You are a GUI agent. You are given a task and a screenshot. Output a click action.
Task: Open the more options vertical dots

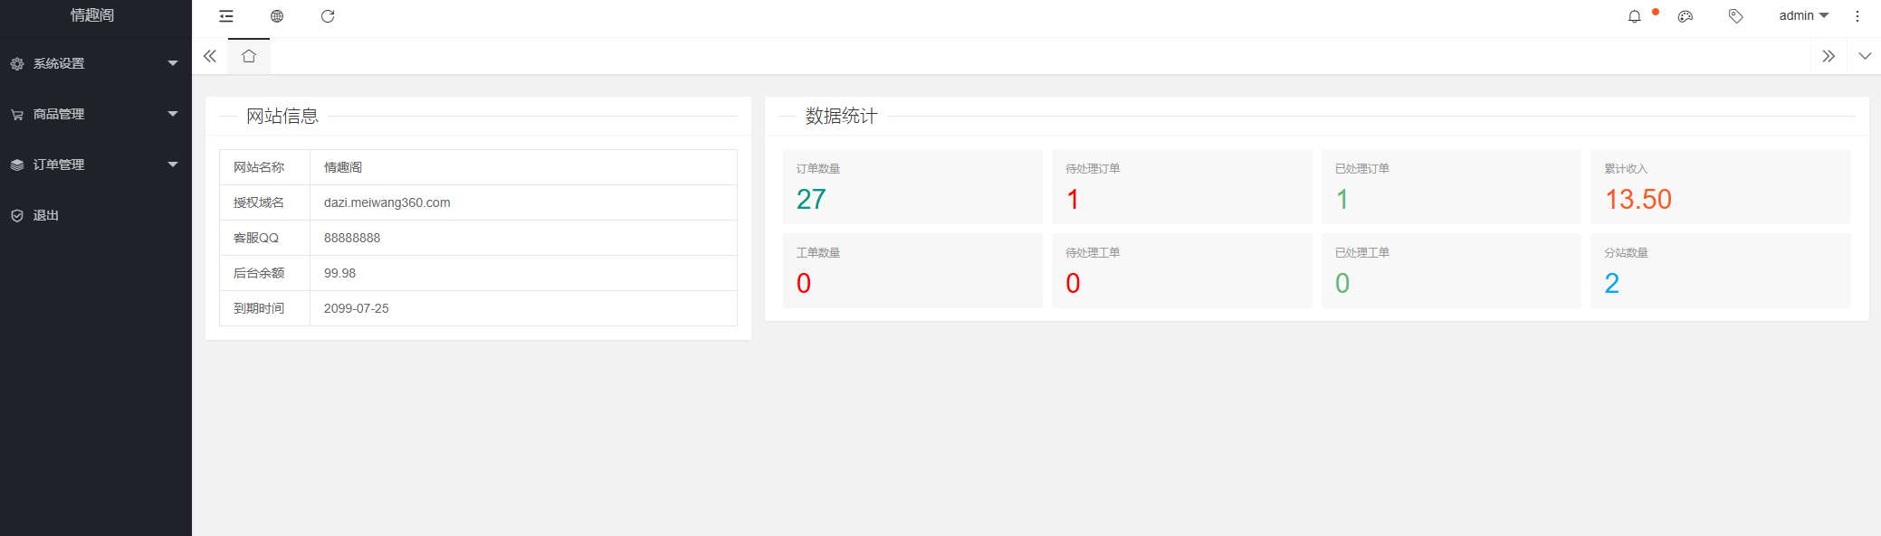pyautogui.click(x=1857, y=16)
